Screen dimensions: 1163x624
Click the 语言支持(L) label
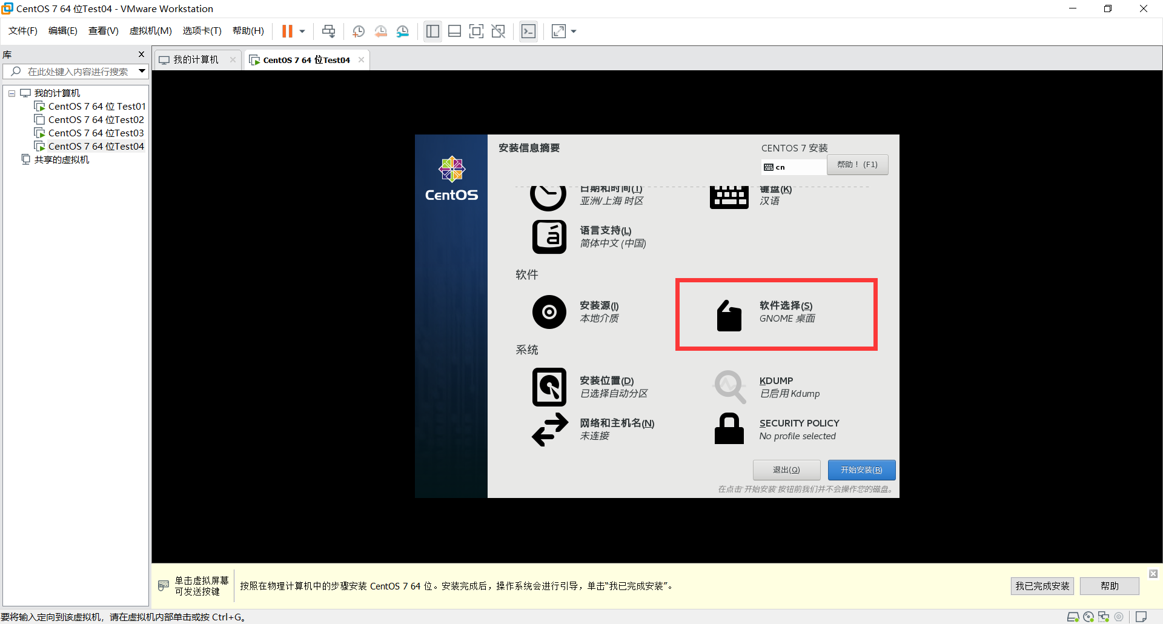(606, 231)
